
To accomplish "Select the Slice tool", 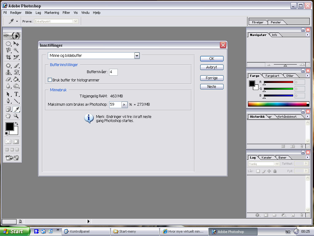I will click(16, 57).
